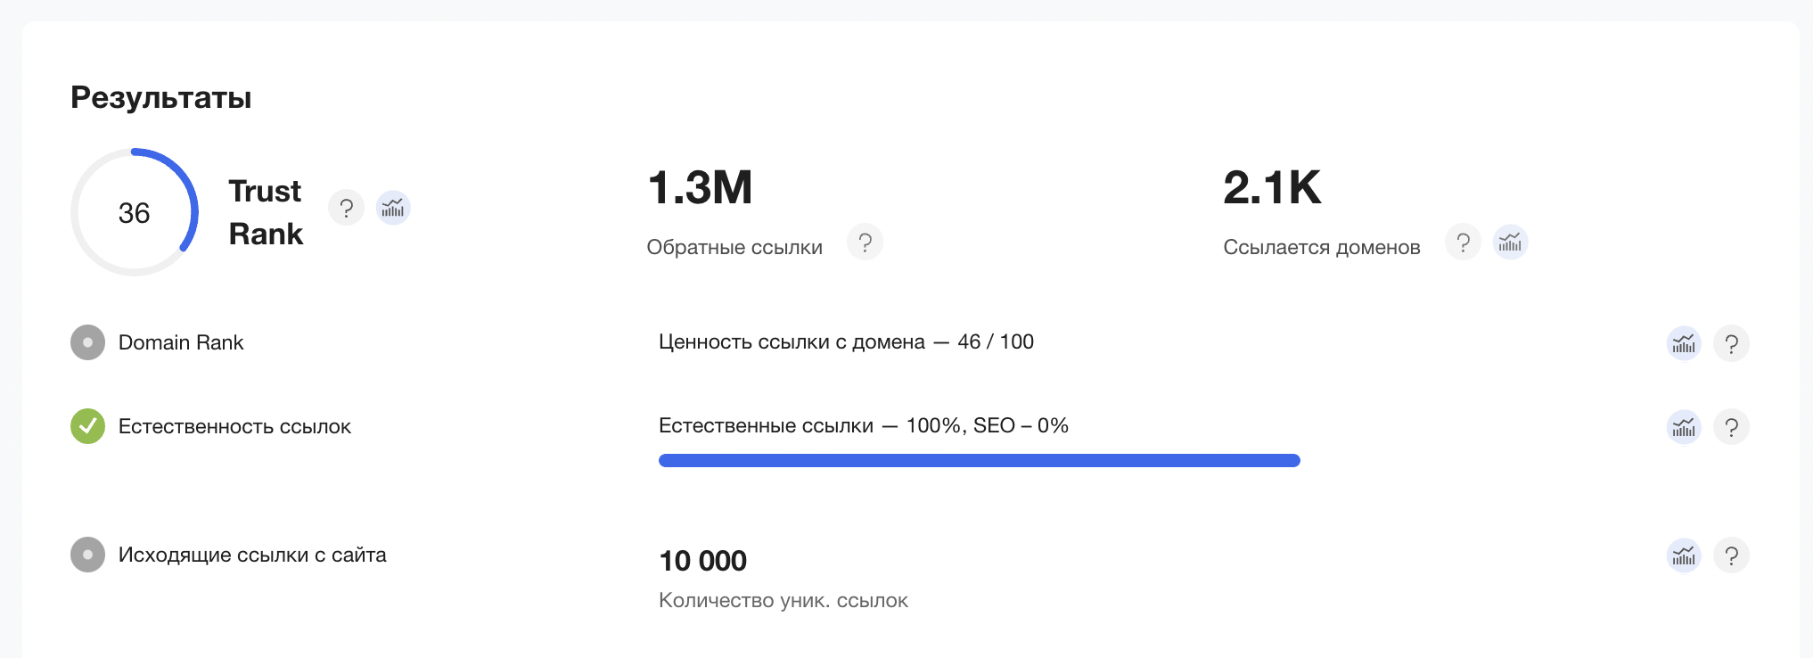Click the help icon under Обратные ссылки
Image resolution: width=1813 pixels, height=658 pixels.
pyautogui.click(x=865, y=242)
